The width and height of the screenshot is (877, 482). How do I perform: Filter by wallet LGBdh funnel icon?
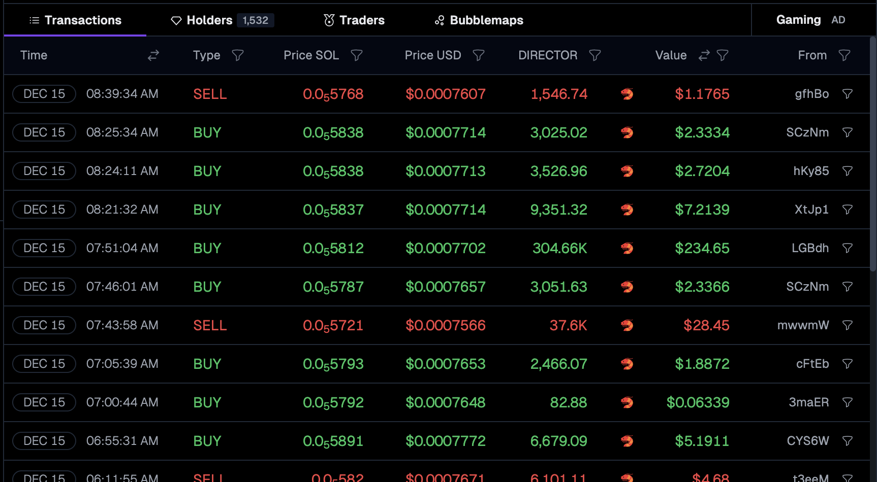click(847, 248)
